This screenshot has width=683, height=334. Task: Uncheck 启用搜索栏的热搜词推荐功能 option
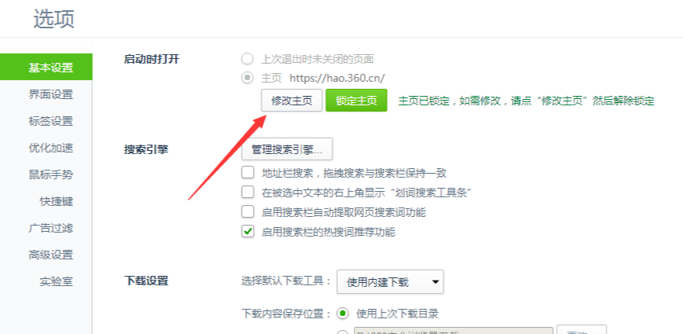248,232
